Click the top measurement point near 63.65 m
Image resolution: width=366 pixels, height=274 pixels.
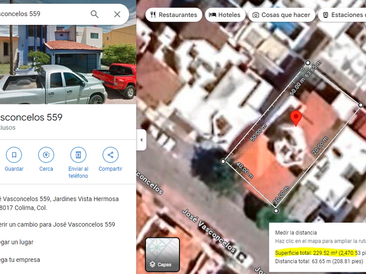click(x=308, y=63)
